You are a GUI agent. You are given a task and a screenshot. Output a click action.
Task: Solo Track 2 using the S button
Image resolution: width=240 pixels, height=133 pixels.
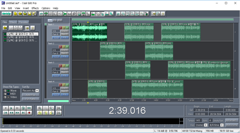click(64, 47)
